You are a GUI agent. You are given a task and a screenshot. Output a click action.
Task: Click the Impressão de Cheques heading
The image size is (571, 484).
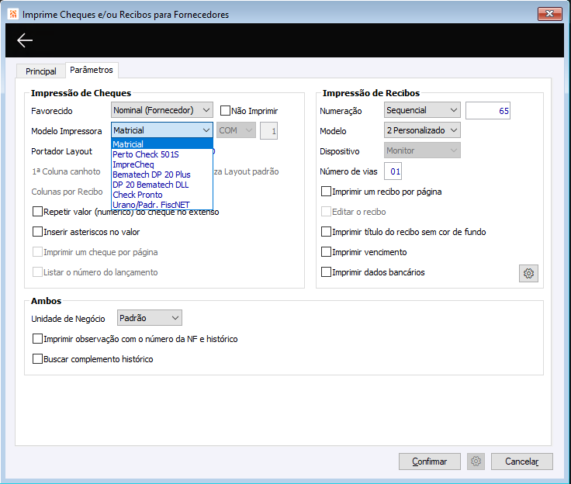[x=81, y=93]
